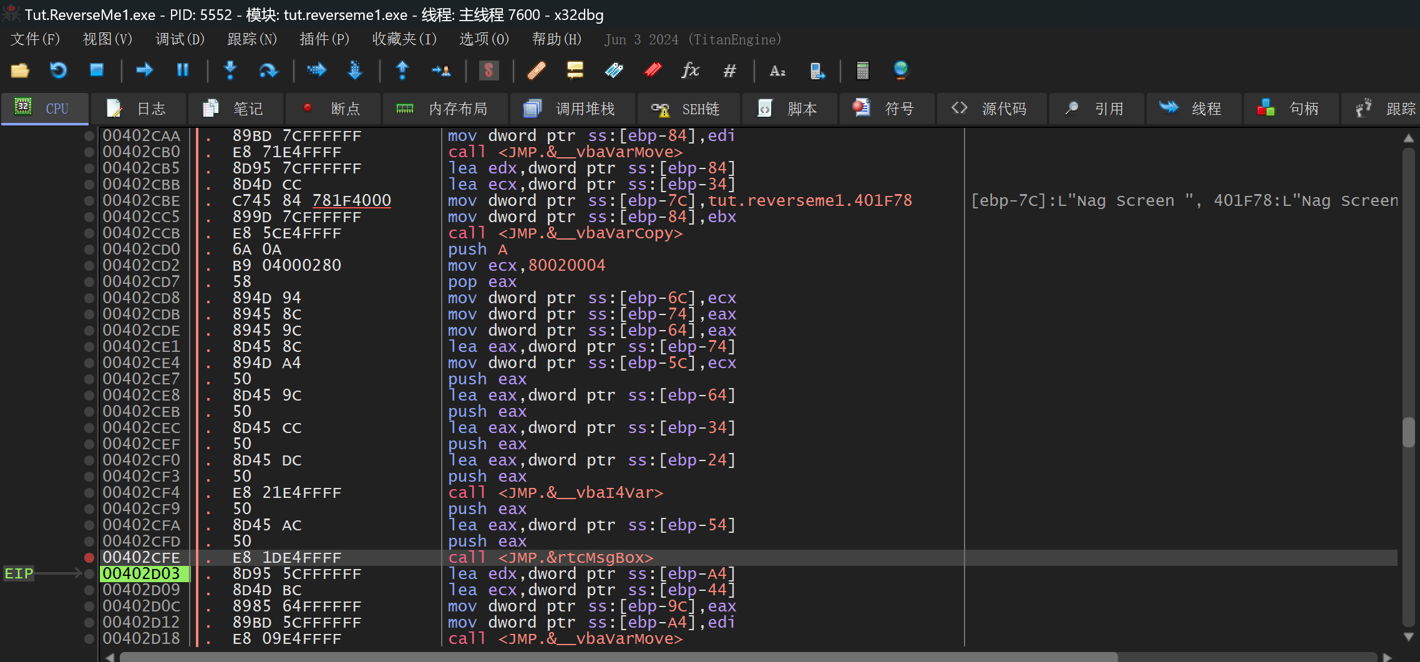
Task: Select the tut.reverseme1.401F78 address operand
Action: tap(810, 201)
